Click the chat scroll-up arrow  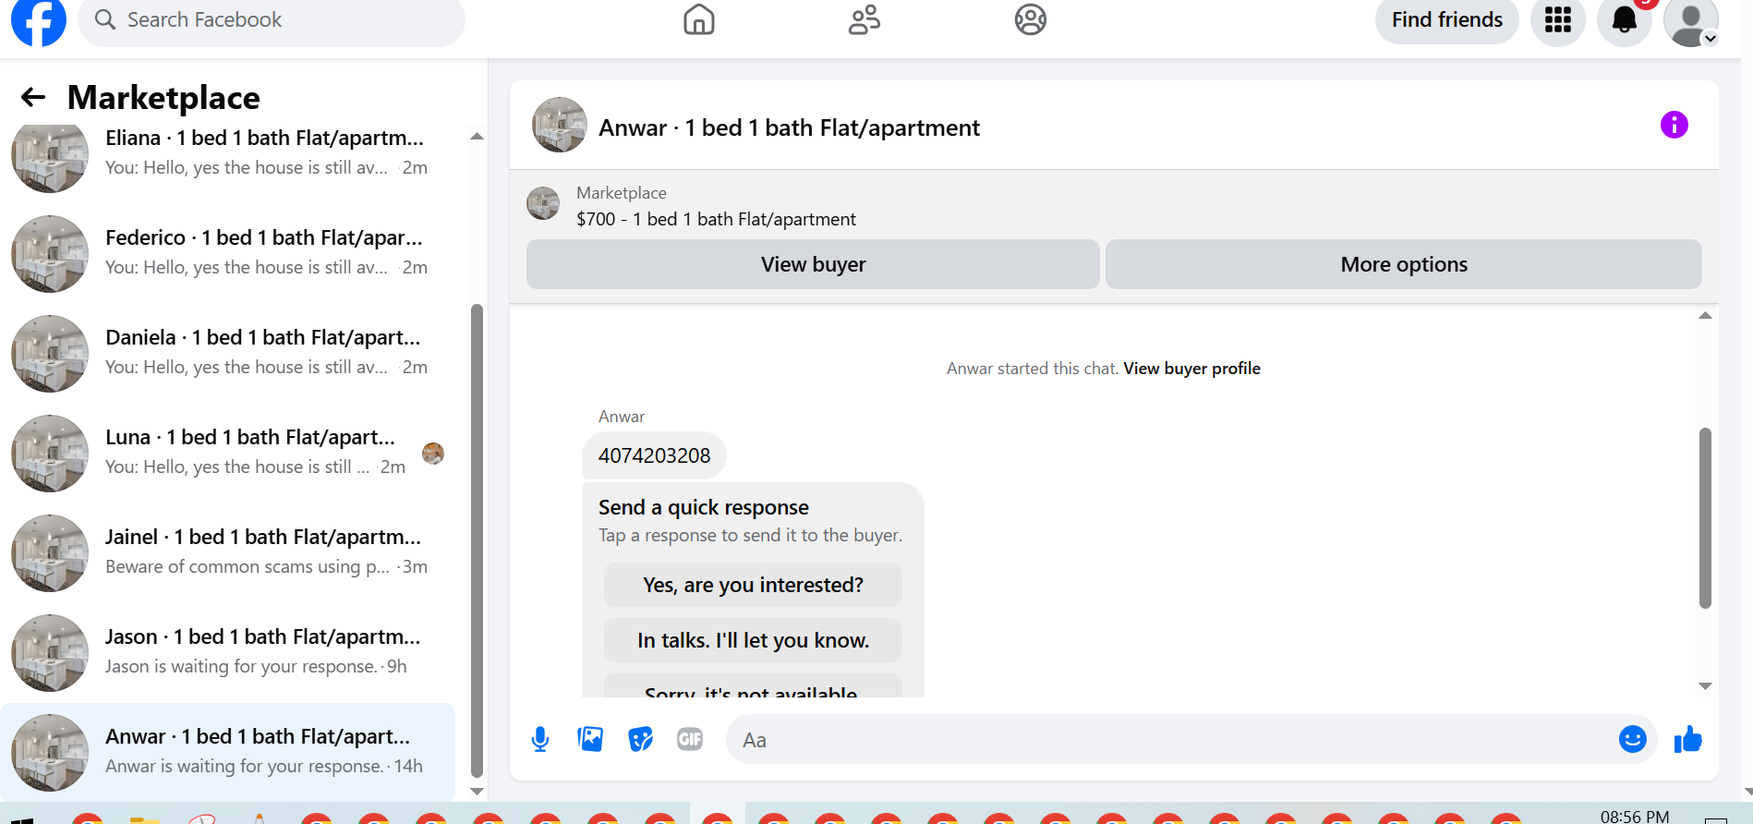pyautogui.click(x=1705, y=316)
